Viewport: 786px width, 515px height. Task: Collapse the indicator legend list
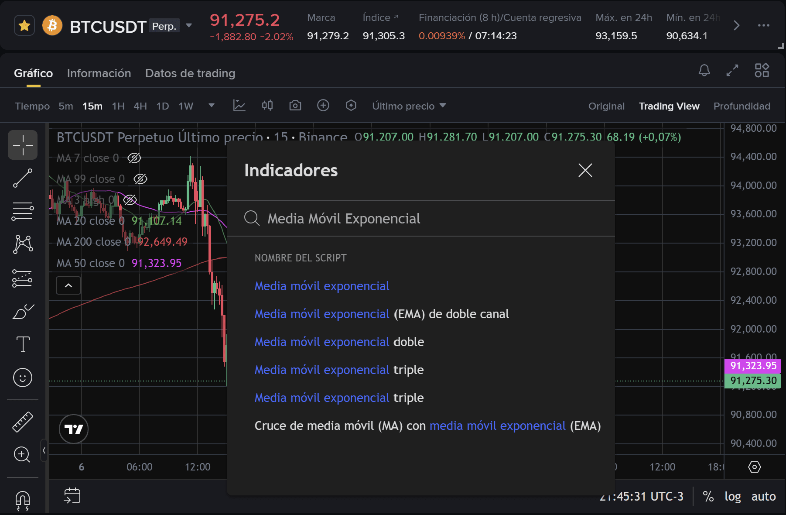[x=68, y=285]
